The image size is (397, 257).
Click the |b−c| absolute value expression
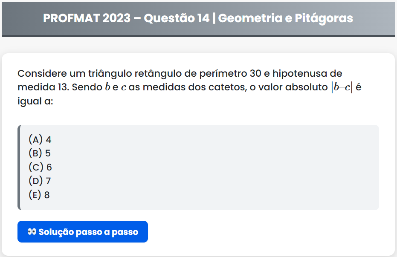coord(341,87)
